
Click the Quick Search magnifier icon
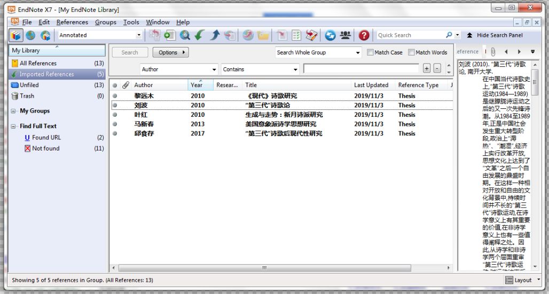tap(449, 35)
